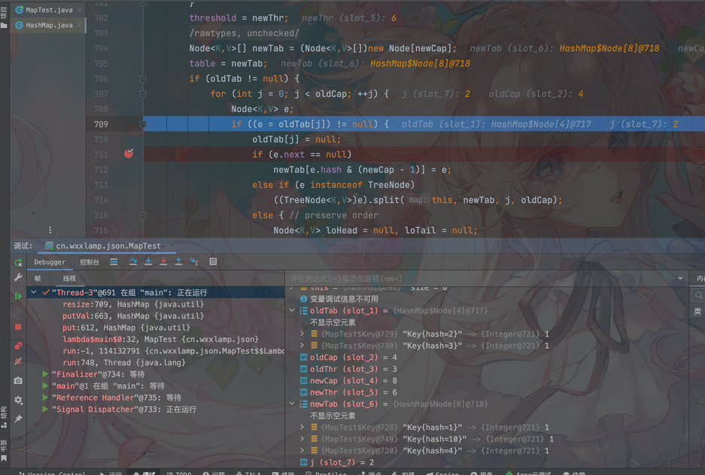The image size is (705, 475).
Task: Select the Debugger tab
Action: [50, 262]
